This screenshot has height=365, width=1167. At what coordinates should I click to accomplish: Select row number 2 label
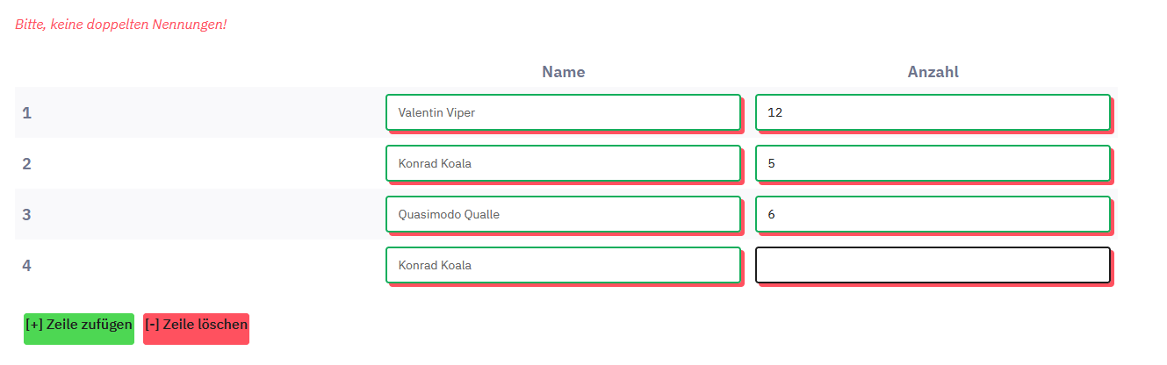point(26,163)
